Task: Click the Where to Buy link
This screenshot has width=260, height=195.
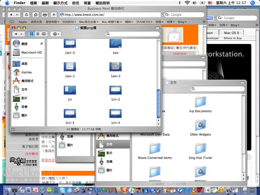Action: [x=233, y=38]
